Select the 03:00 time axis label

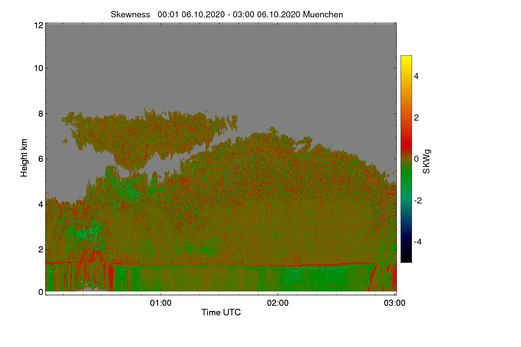(395, 303)
